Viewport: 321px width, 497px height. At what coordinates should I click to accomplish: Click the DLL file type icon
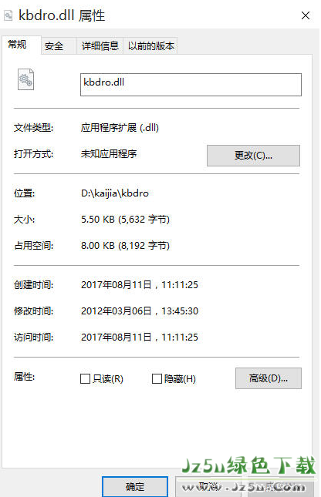pos(25,79)
